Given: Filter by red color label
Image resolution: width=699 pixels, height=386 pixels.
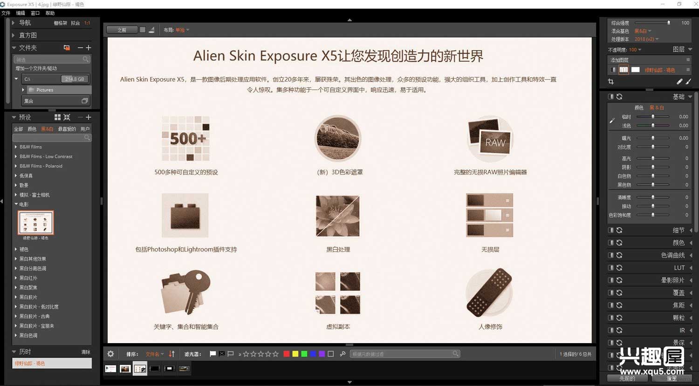Looking at the screenshot, I should pos(287,354).
